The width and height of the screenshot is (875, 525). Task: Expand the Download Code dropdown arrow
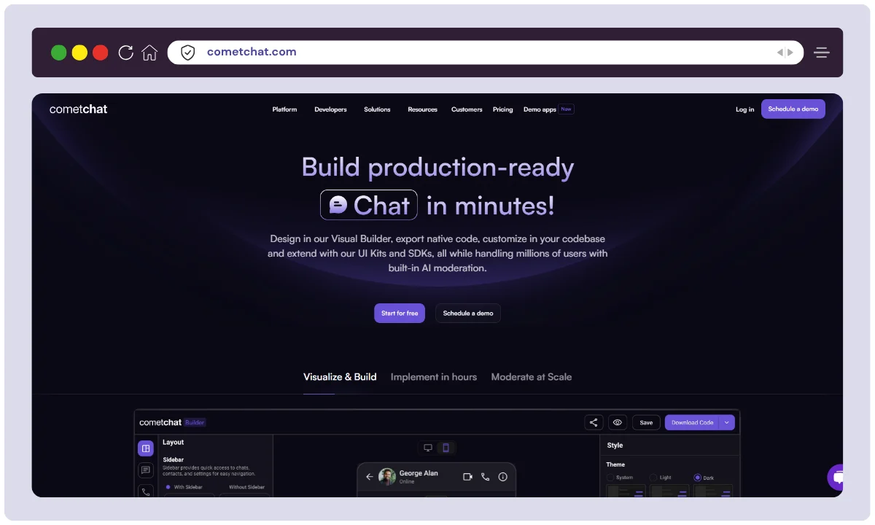pos(727,422)
